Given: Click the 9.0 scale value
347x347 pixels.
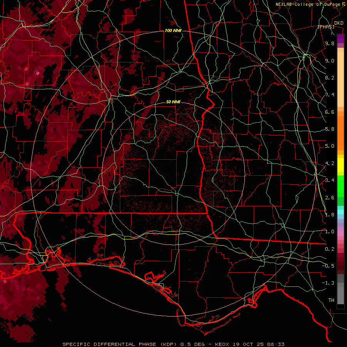Looking at the screenshot, I should [x=330, y=61].
